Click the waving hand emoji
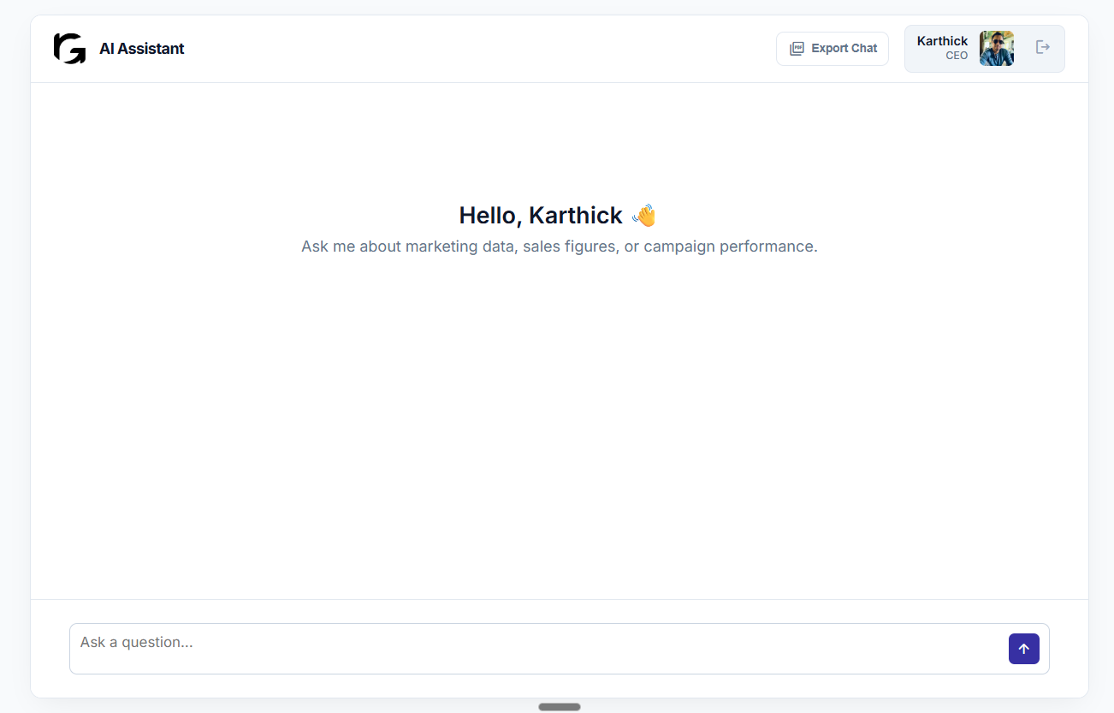Image resolution: width=1114 pixels, height=713 pixels. [x=644, y=215]
